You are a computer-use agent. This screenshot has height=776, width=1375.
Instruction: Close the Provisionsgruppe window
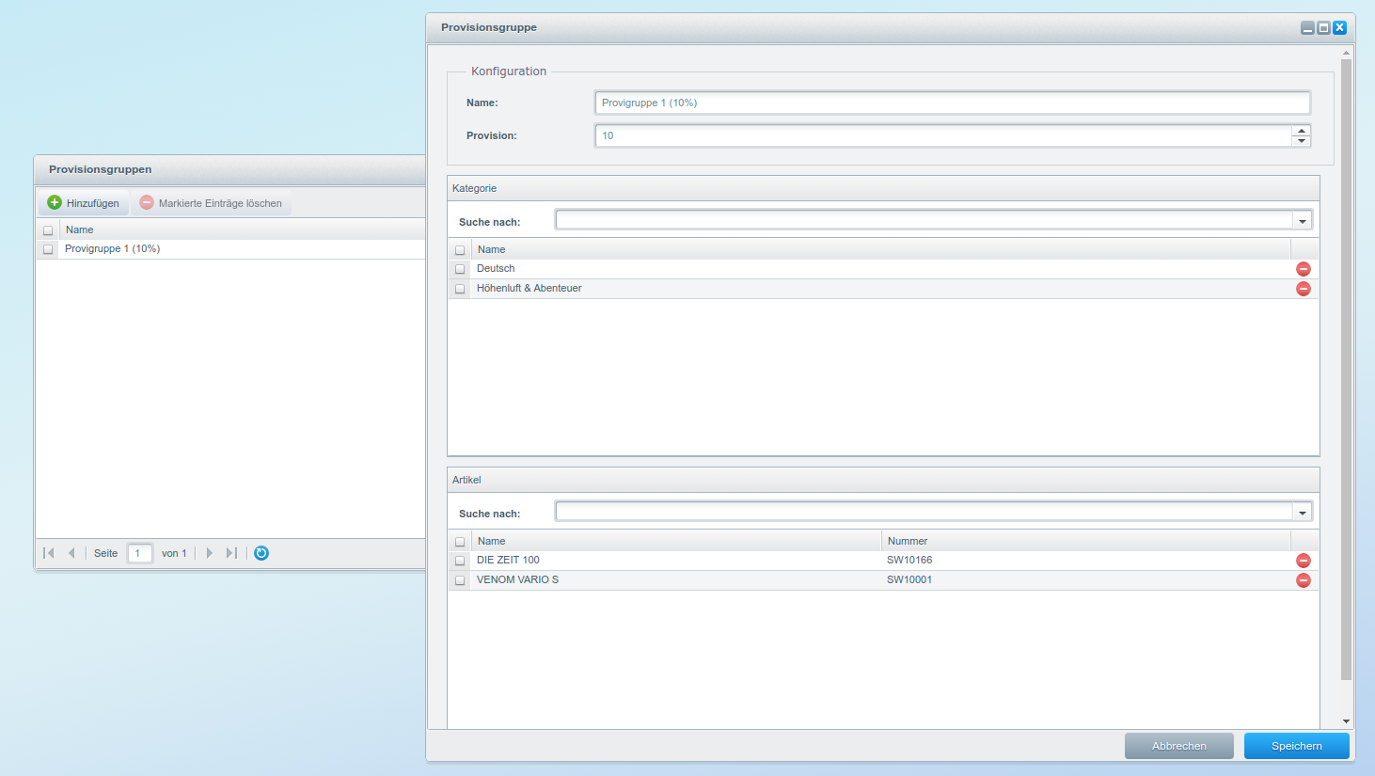1339,28
